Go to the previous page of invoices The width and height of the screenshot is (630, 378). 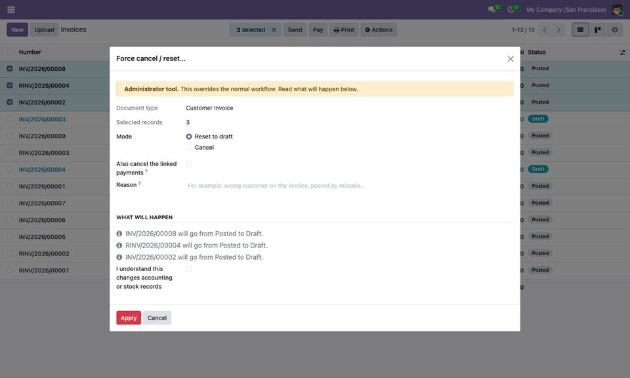click(545, 30)
